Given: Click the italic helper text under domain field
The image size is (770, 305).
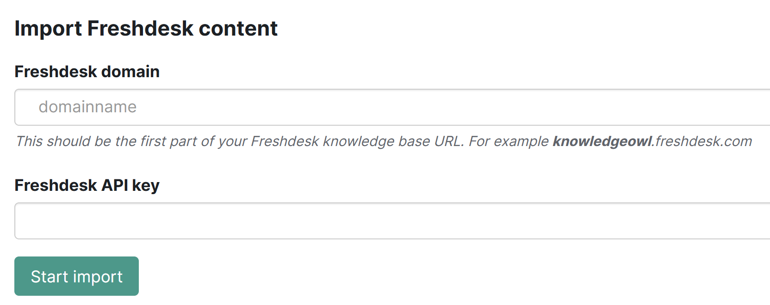Looking at the screenshot, I should pyautogui.click(x=278, y=141).
